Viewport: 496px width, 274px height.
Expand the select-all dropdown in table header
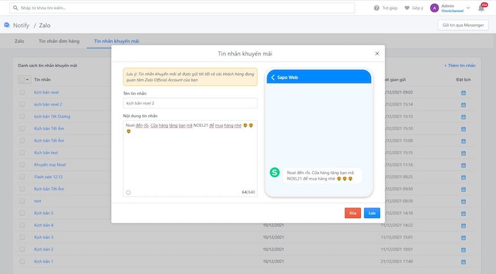29,80
